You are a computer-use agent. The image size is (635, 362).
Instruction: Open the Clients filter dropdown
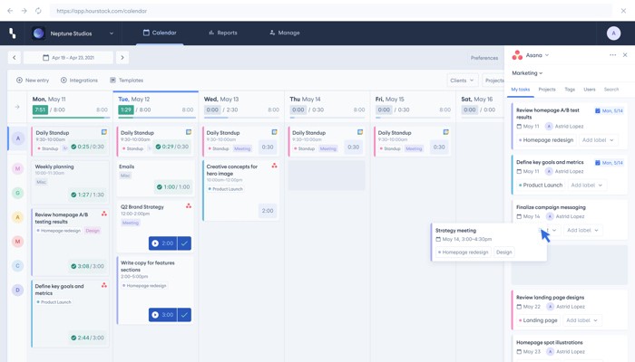(462, 81)
